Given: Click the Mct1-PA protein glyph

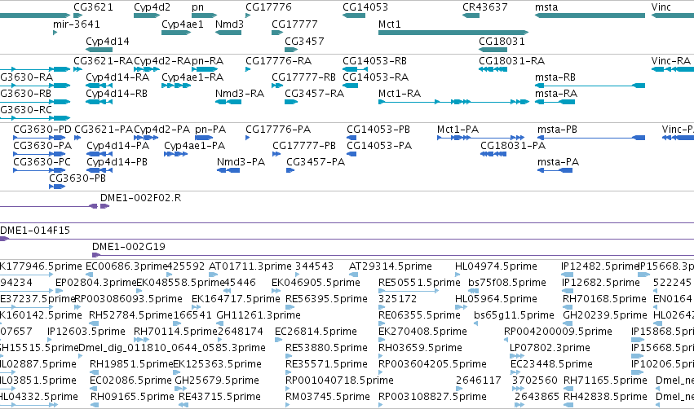Looking at the screenshot, I should pyautogui.click(x=480, y=138).
